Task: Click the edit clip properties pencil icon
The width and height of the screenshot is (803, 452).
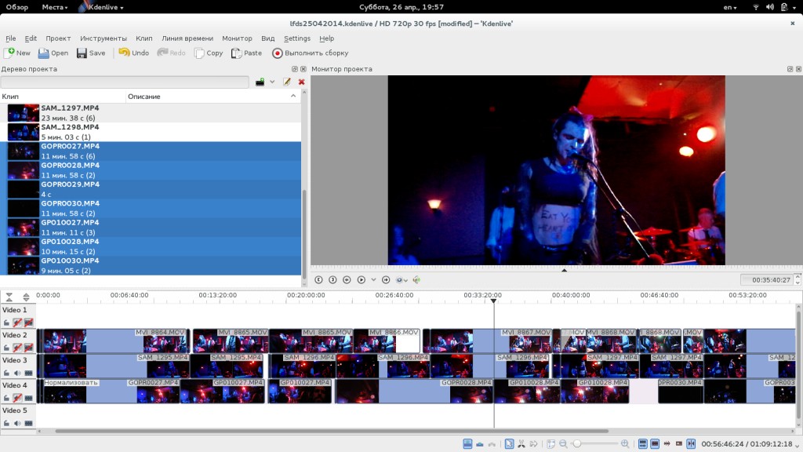Action: [287, 82]
